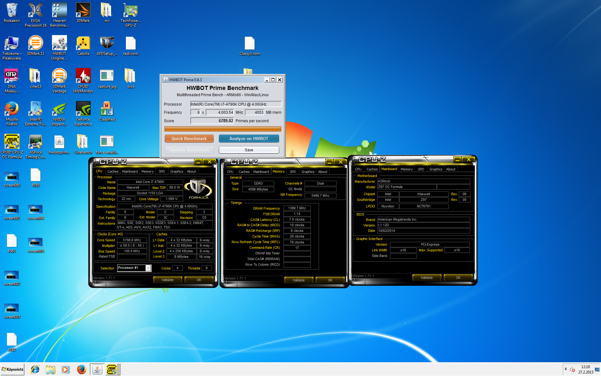
Task: Run the Quick Benchmark
Action: tap(189, 138)
